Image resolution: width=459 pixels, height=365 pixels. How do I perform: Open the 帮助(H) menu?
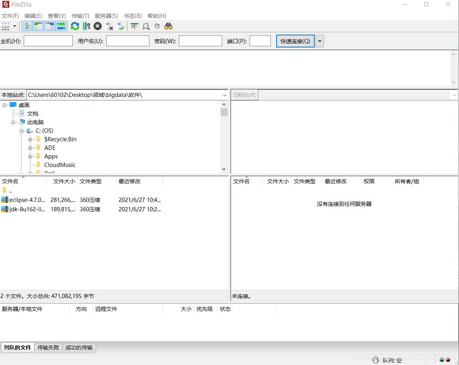[x=157, y=16]
